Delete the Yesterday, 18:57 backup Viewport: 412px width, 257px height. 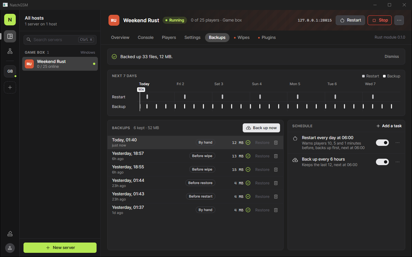click(276, 156)
